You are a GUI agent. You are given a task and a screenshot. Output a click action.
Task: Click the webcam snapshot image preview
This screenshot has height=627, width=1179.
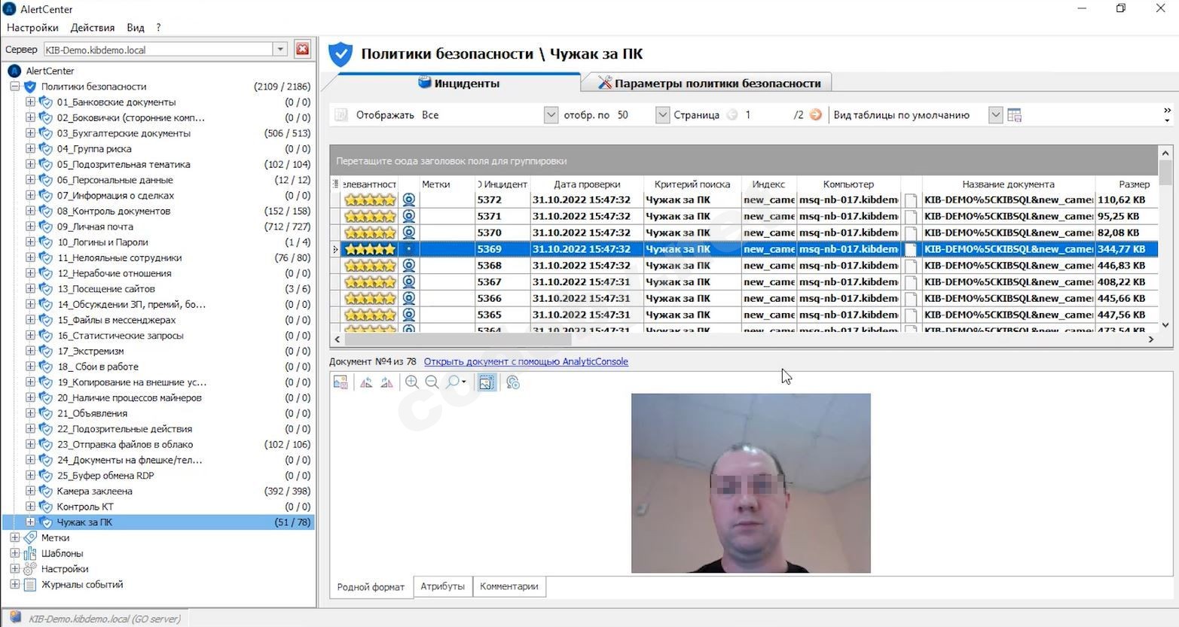click(750, 483)
